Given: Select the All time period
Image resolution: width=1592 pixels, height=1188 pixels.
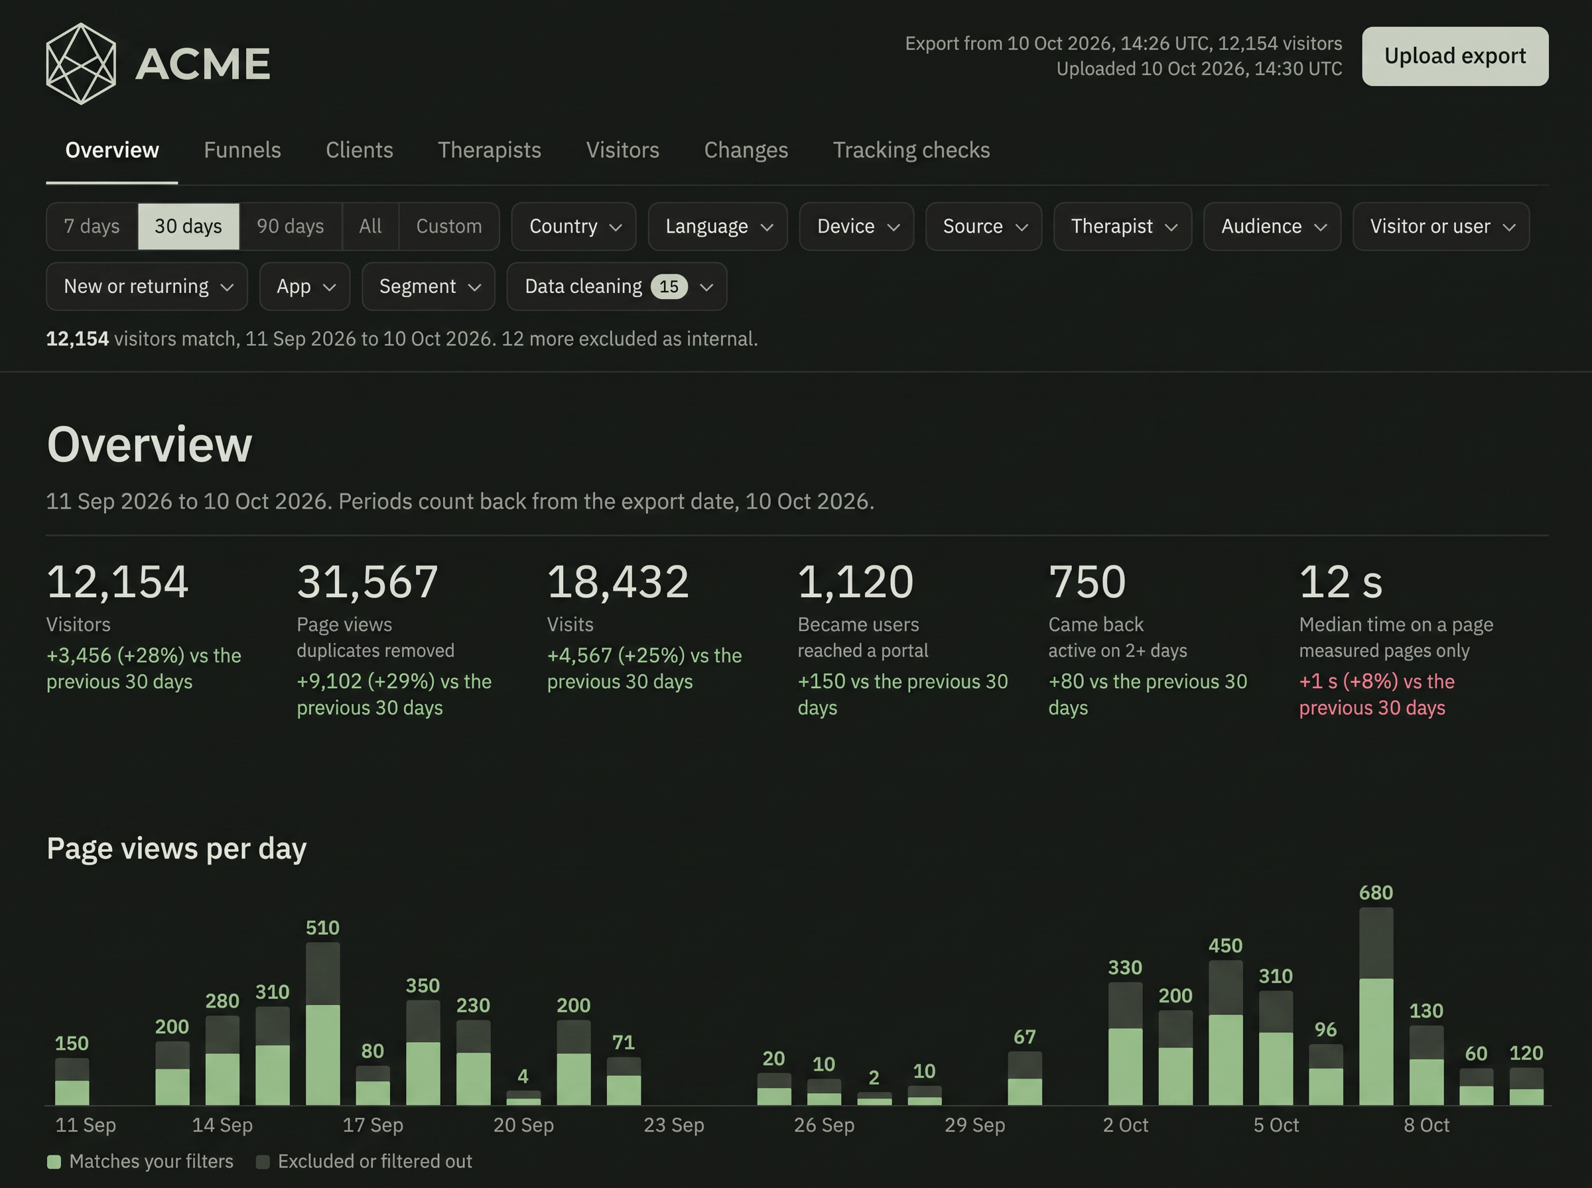Looking at the screenshot, I should 371,226.
